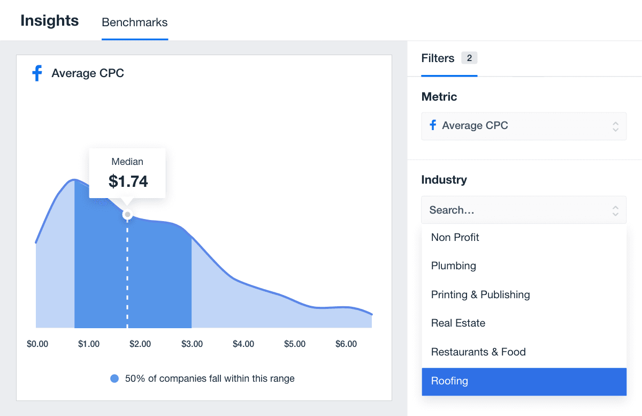Click the Filters count badge showing 2
This screenshot has height=416, width=642.
(x=469, y=58)
